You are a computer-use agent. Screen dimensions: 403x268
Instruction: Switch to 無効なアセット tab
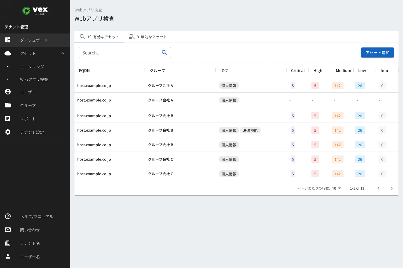[148, 37]
